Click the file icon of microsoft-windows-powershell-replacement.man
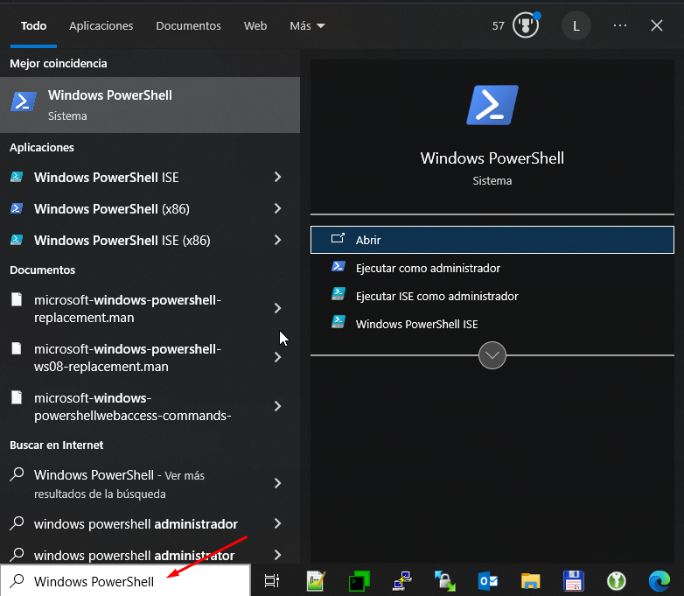 tap(17, 299)
